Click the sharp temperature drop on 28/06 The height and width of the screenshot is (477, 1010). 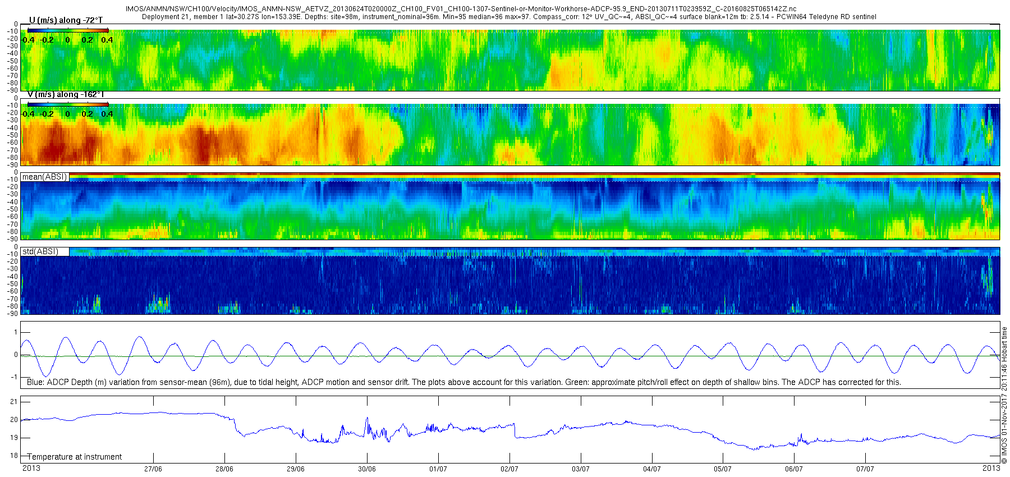click(x=235, y=425)
